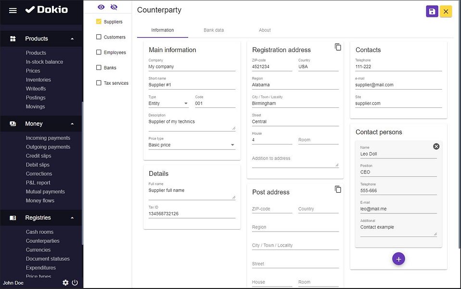Remove contact person Leo Doll
The height and width of the screenshot is (289, 461).
[x=436, y=146]
